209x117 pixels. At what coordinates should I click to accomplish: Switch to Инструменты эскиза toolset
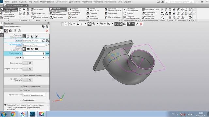tap(9, 17)
